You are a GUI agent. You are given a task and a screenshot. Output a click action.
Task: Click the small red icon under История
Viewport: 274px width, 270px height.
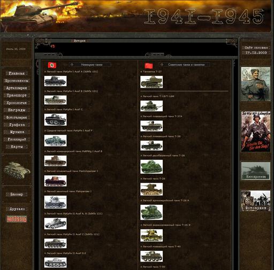(53, 47)
